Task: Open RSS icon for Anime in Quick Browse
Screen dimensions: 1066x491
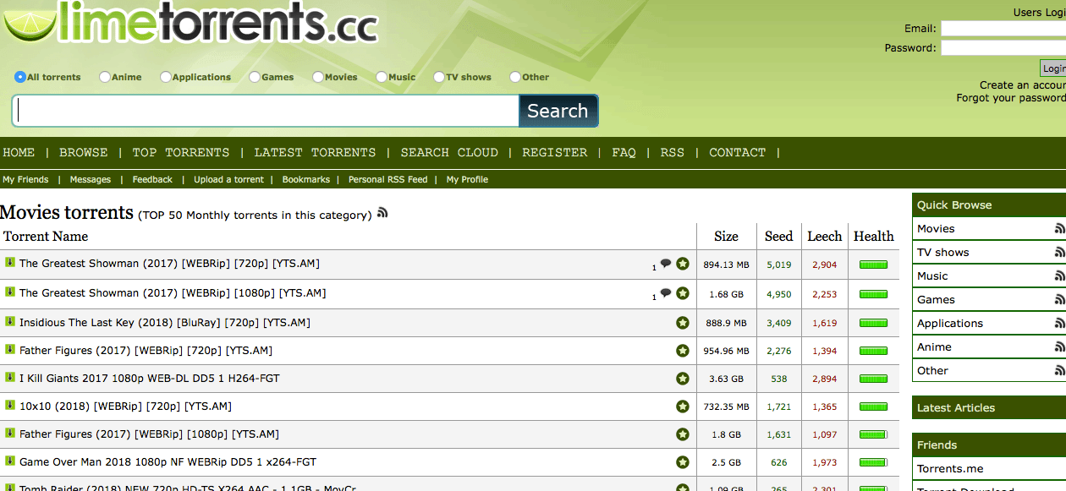Action: (1060, 347)
